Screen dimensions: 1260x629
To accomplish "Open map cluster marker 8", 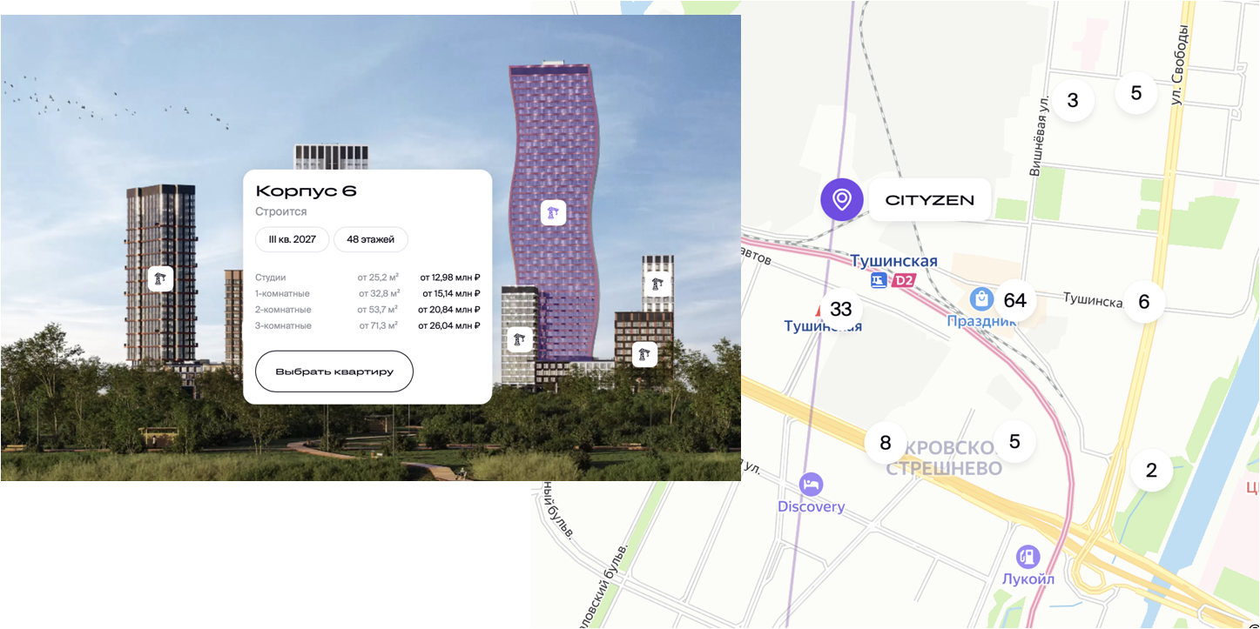I will (886, 443).
